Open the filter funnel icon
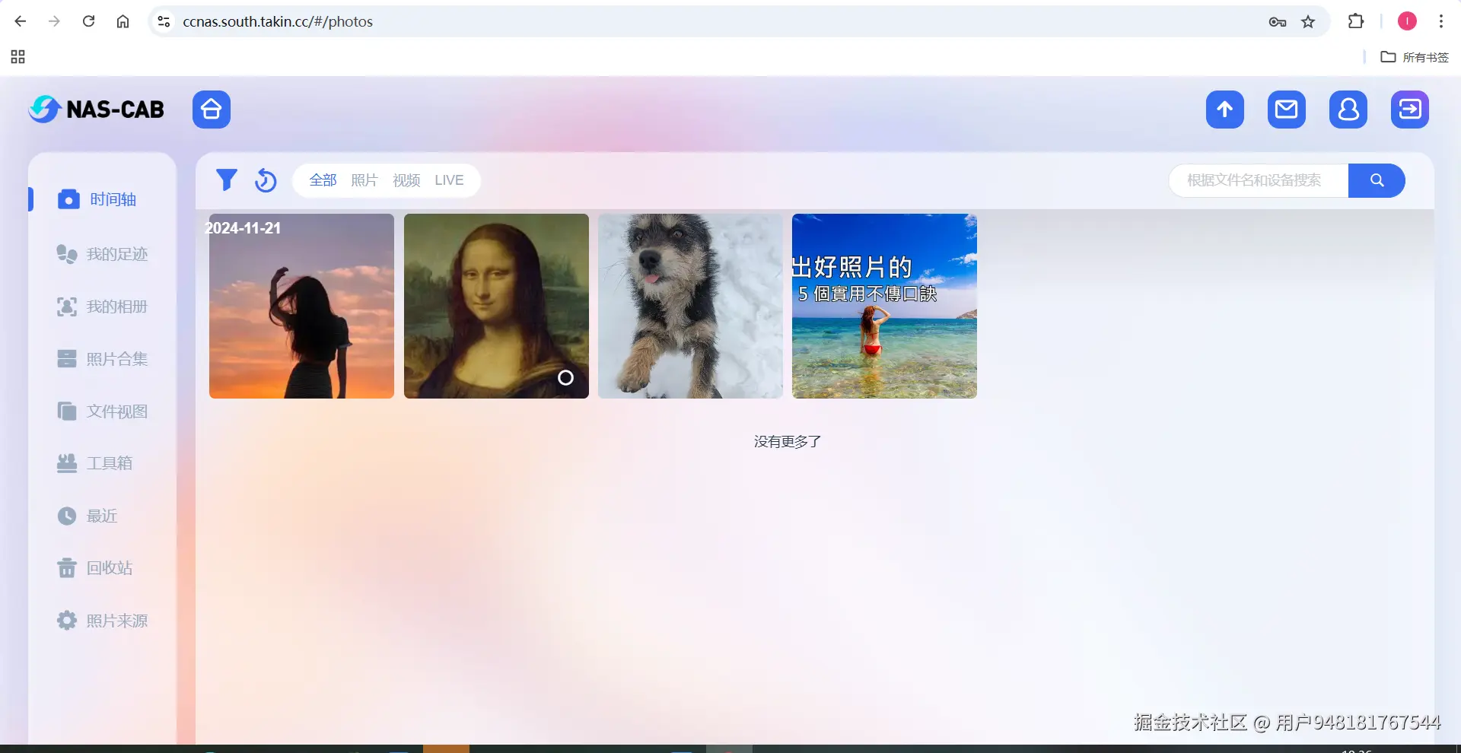 tap(227, 180)
